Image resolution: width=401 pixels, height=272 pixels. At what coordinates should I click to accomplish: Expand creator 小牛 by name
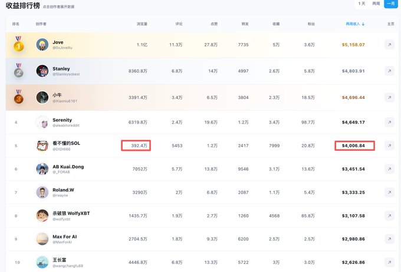click(x=57, y=95)
